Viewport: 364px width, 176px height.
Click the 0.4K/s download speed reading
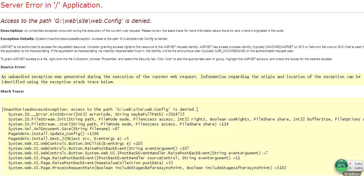coord(358,168)
